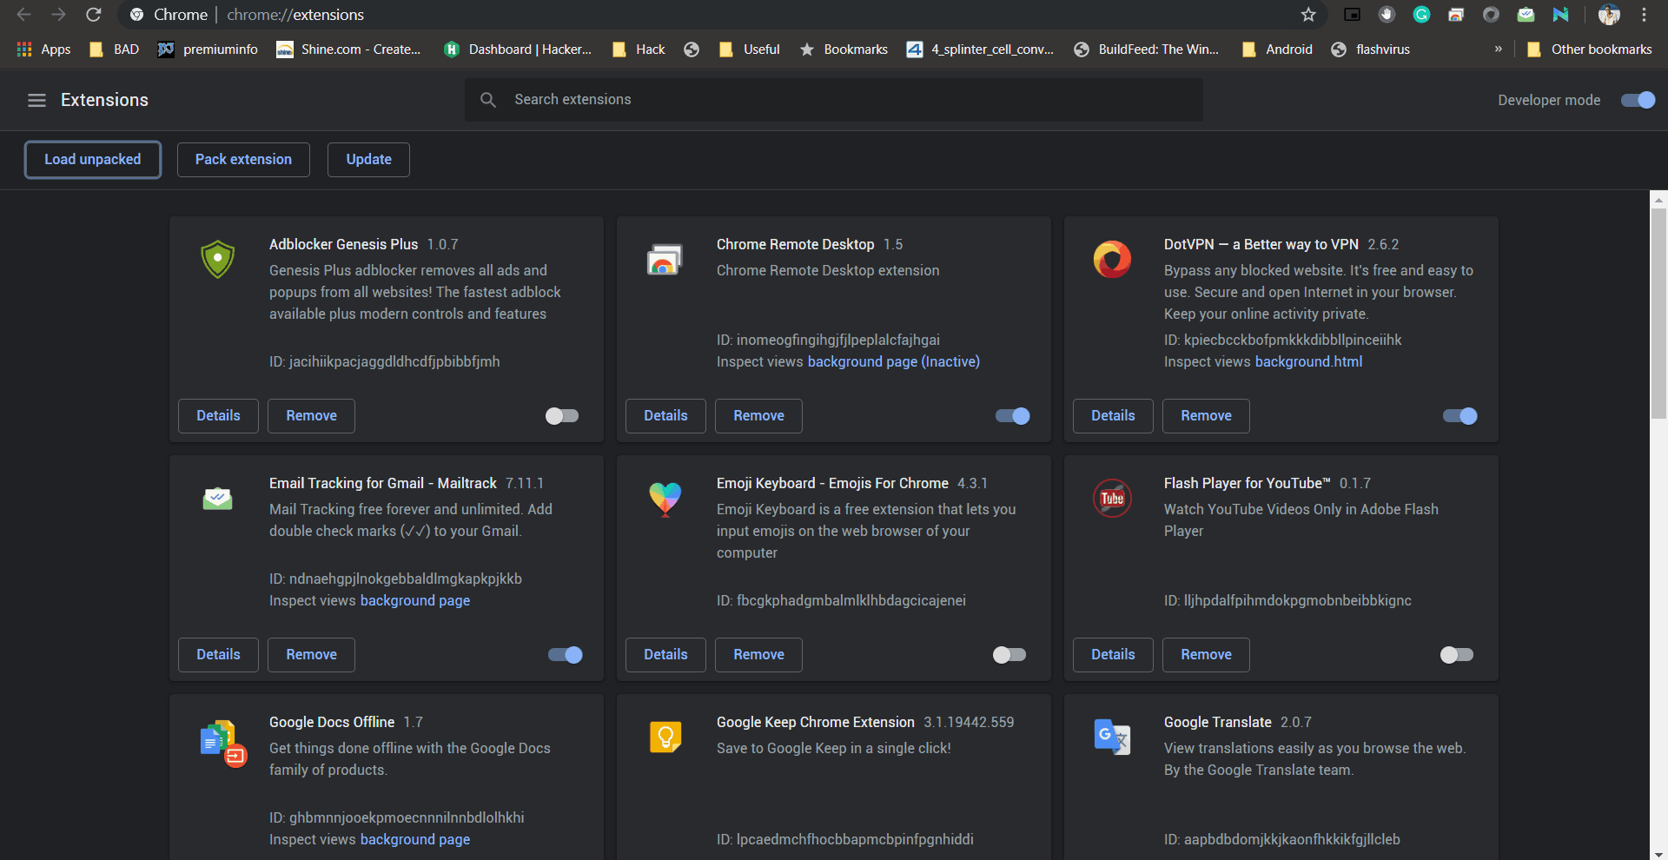
Task: Expand hidden bookmarks with the chevron
Action: click(x=1498, y=50)
